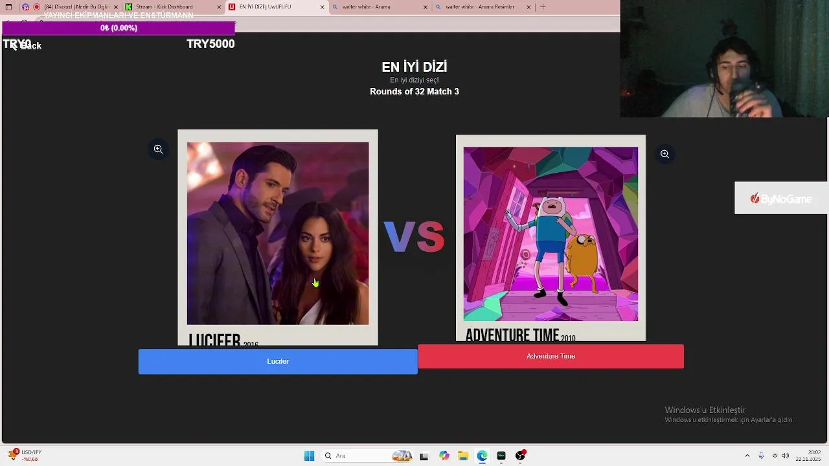Click the "TRY5000" goal text
This screenshot has width=829, height=466.
[x=210, y=44]
